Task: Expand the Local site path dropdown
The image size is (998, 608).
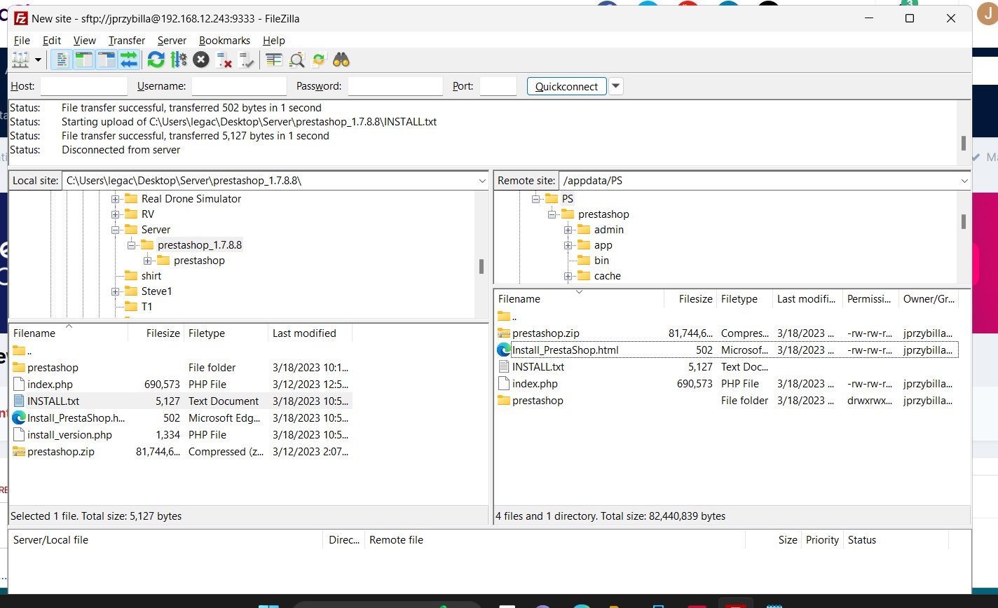Action: pyautogui.click(x=481, y=181)
